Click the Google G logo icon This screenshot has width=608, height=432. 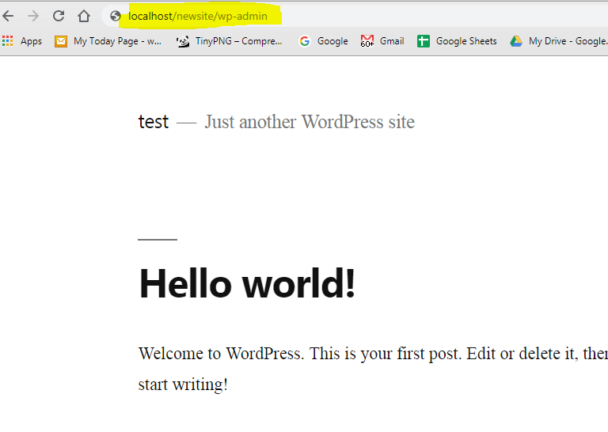point(305,41)
